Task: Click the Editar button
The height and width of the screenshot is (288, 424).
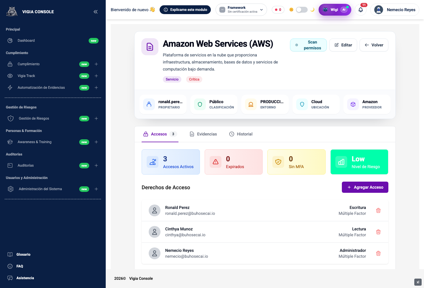Action: click(x=343, y=45)
